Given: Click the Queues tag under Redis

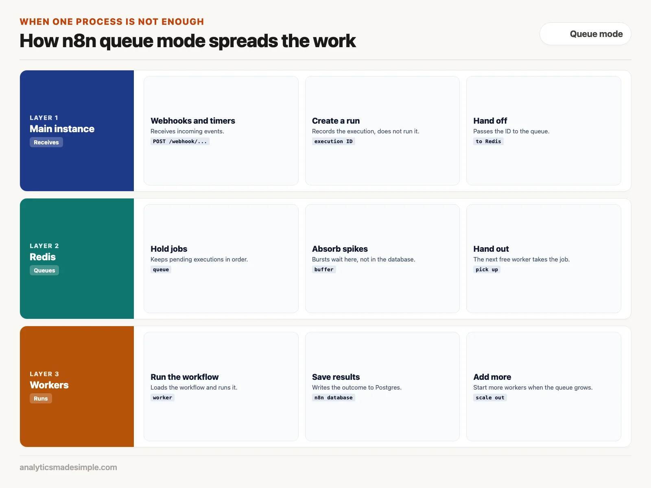Looking at the screenshot, I should point(44,270).
